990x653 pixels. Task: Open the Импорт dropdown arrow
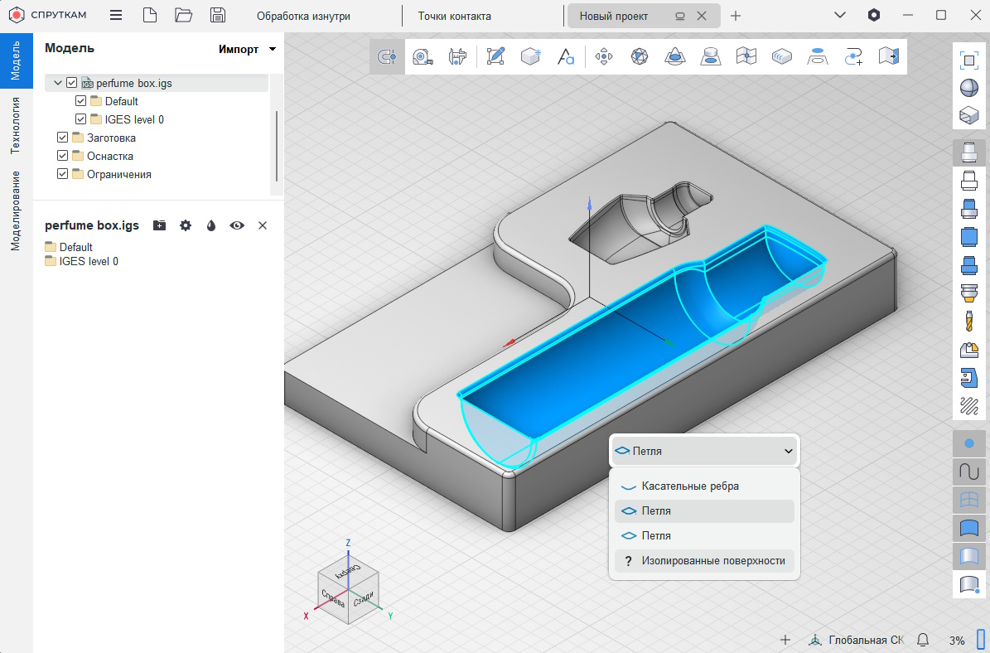tap(273, 50)
